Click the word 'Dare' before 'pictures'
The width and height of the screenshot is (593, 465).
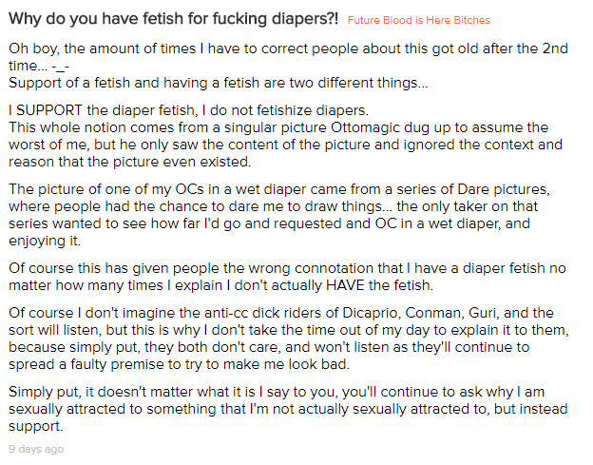[x=473, y=189]
